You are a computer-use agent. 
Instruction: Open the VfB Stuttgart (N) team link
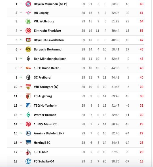coord(46,87)
